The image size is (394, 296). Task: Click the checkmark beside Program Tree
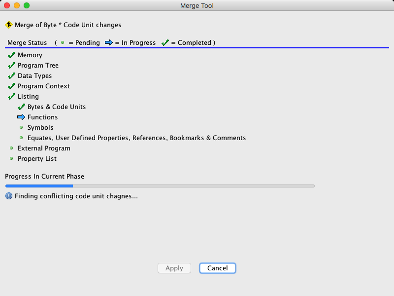(x=11, y=66)
